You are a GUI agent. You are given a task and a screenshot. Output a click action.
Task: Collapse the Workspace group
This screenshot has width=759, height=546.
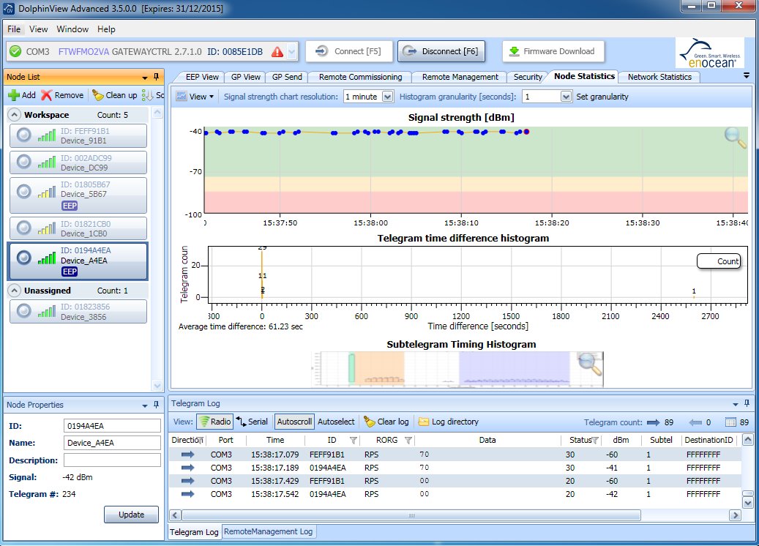(15, 115)
